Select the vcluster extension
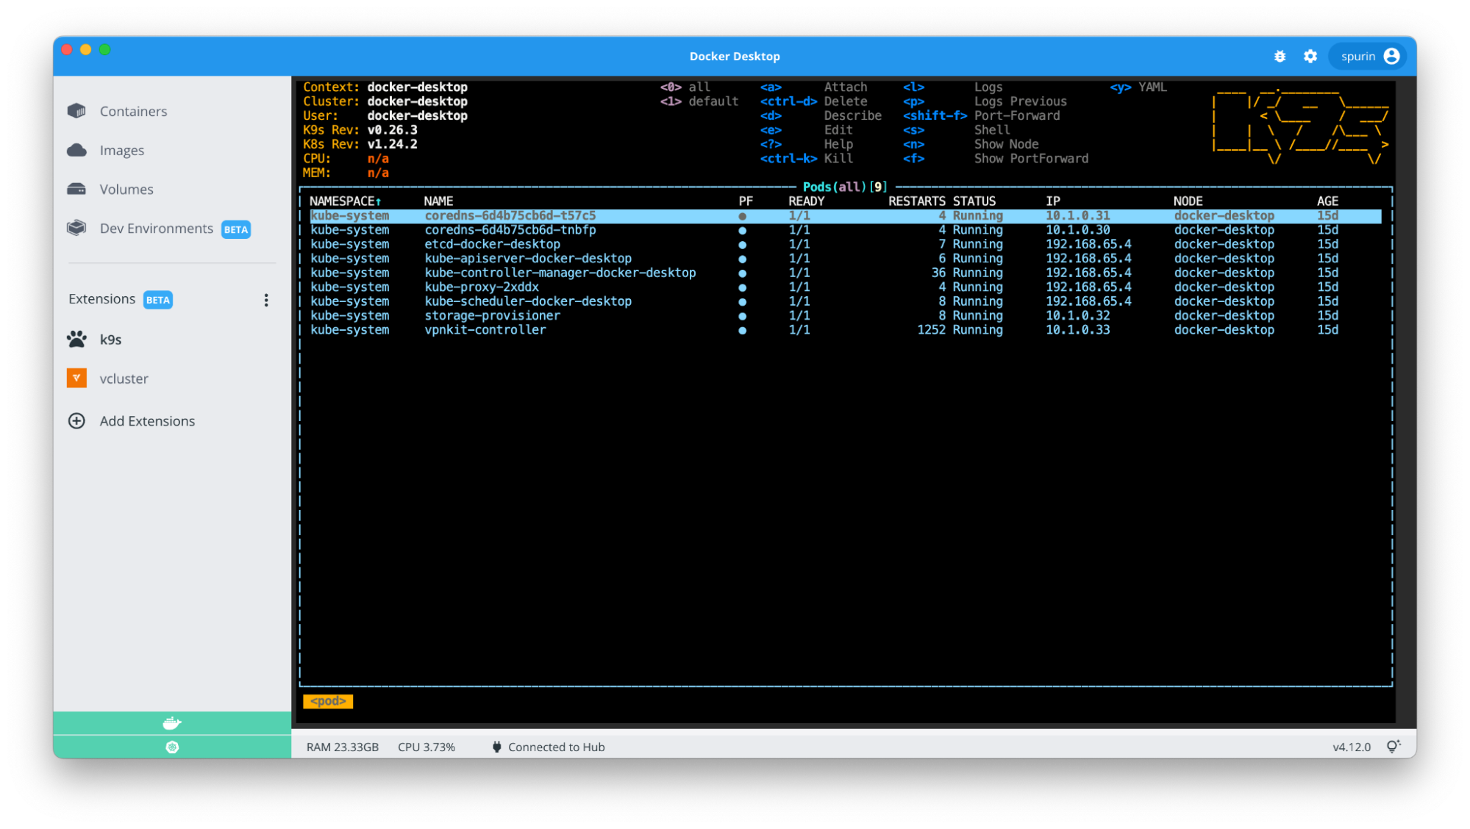Viewport: 1470px width, 829px height. [124, 378]
